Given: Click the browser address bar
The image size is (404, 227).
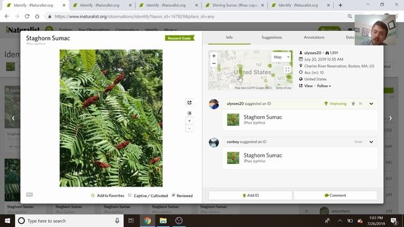Looking at the screenshot, I should (x=196, y=16).
